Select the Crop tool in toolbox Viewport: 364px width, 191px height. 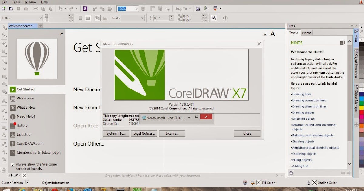click(x=4, y=44)
